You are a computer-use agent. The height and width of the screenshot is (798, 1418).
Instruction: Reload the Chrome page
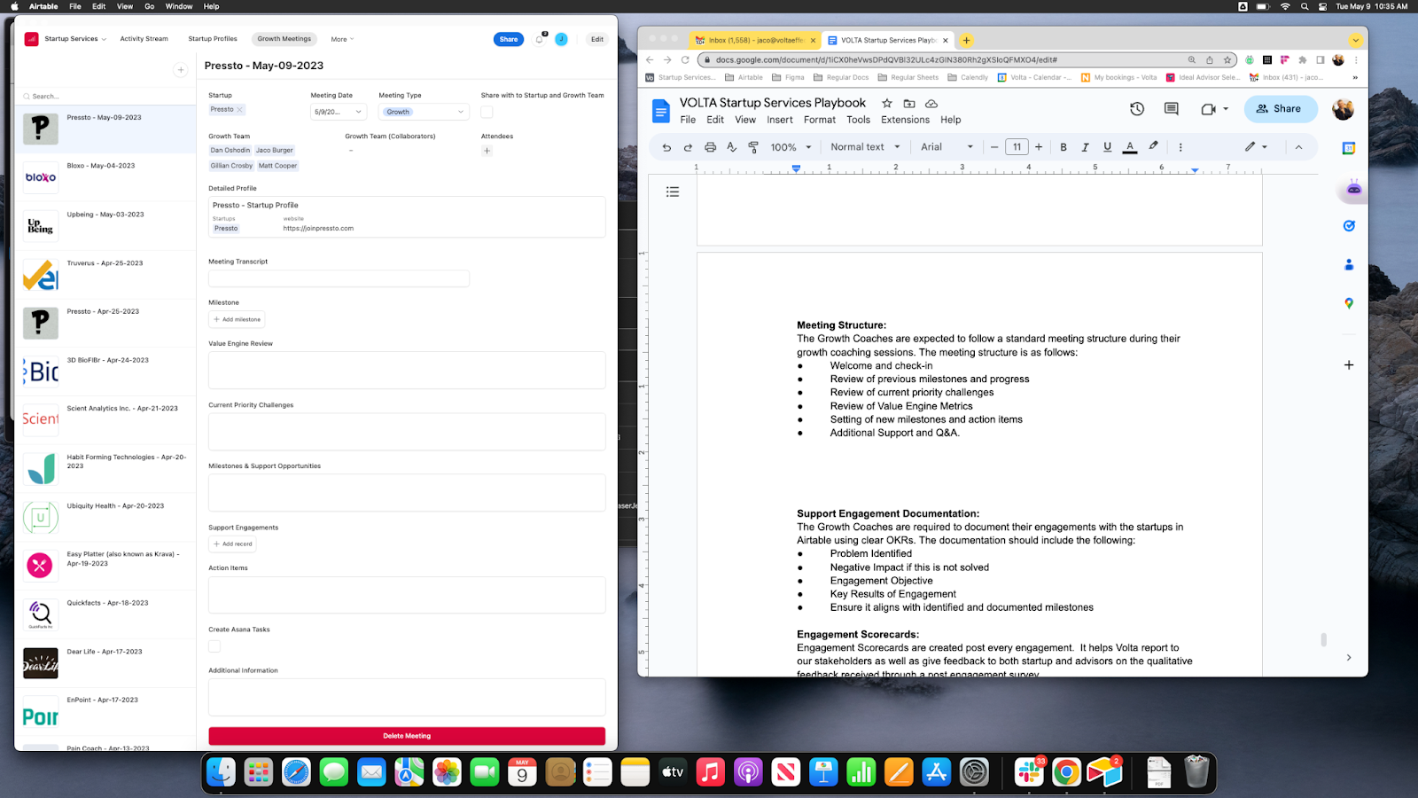685,60
